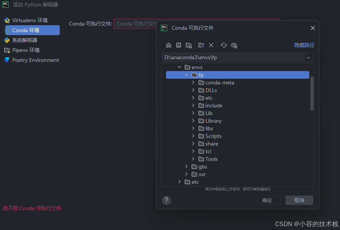Refresh the file tree
Screen dimensions: 340x230
224,45
